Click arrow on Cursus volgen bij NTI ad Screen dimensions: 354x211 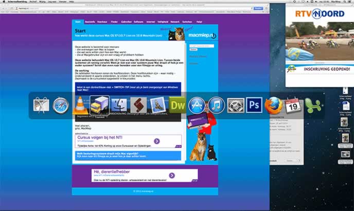tap(157, 141)
